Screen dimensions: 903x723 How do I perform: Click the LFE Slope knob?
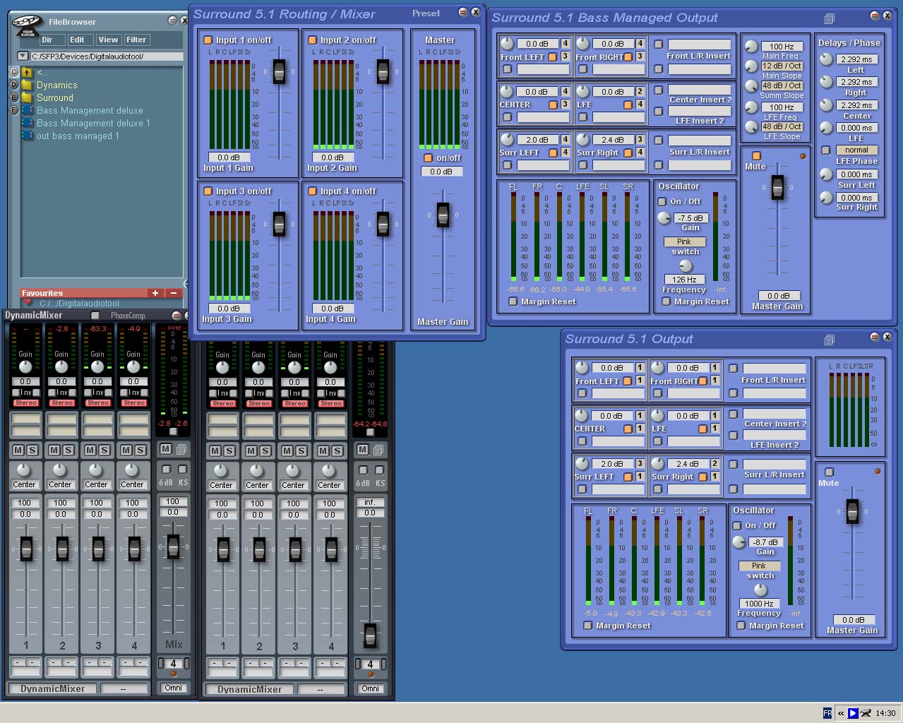(751, 127)
